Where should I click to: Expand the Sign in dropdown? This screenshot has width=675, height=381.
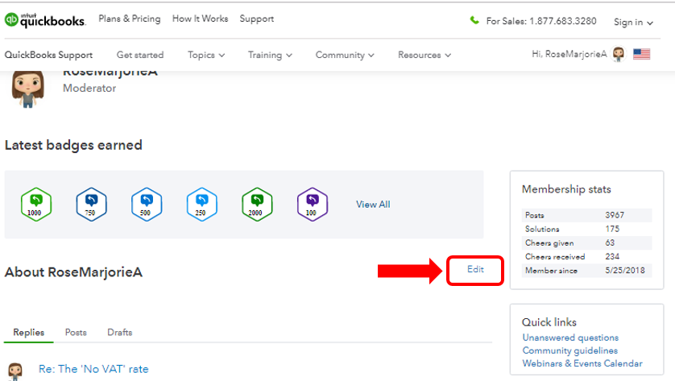click(x=633, y=23)
